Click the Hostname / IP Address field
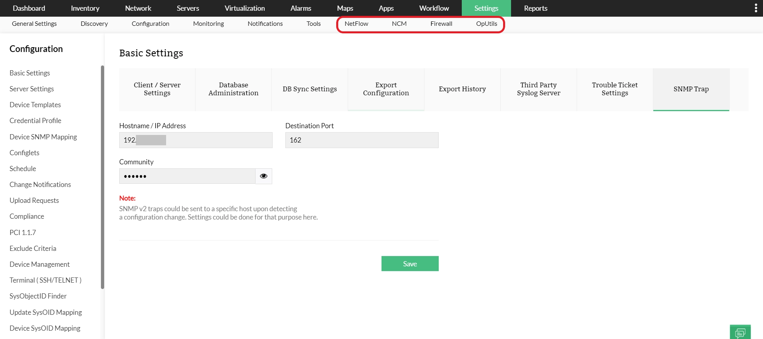Screen dimensions: 763x339 pyautogui.click(x=196, y=140)
